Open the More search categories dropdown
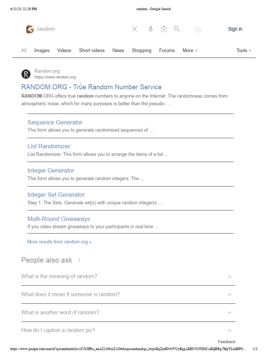The height and width of the screenshot is (358, 268). (190, 51)
